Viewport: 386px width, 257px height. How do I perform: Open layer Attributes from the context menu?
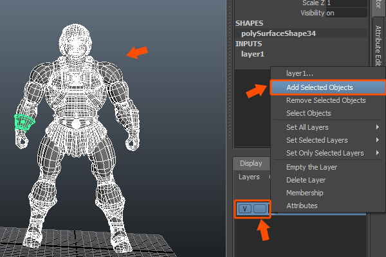click(x=302, y=206)
